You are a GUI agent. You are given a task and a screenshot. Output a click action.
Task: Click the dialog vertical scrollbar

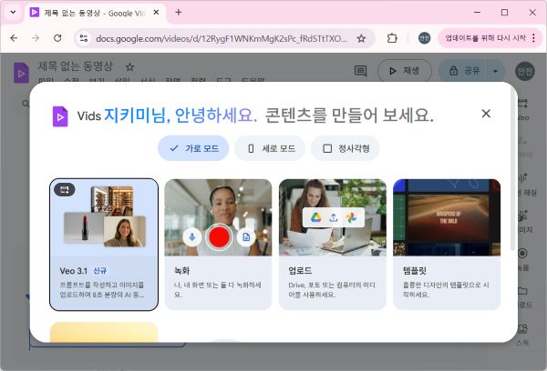[x=512, y=171]
